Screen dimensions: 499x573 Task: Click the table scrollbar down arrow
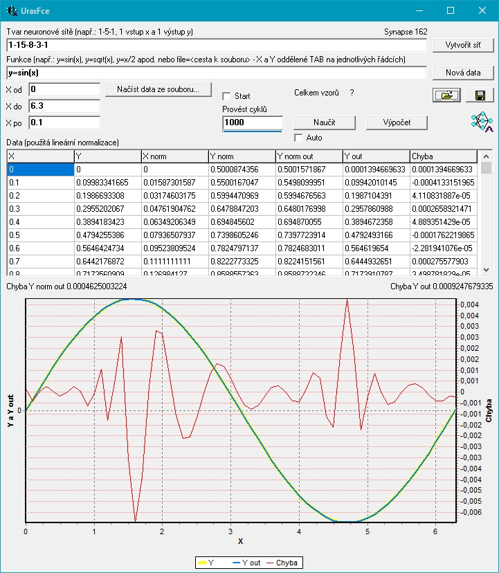click(487, 270)
